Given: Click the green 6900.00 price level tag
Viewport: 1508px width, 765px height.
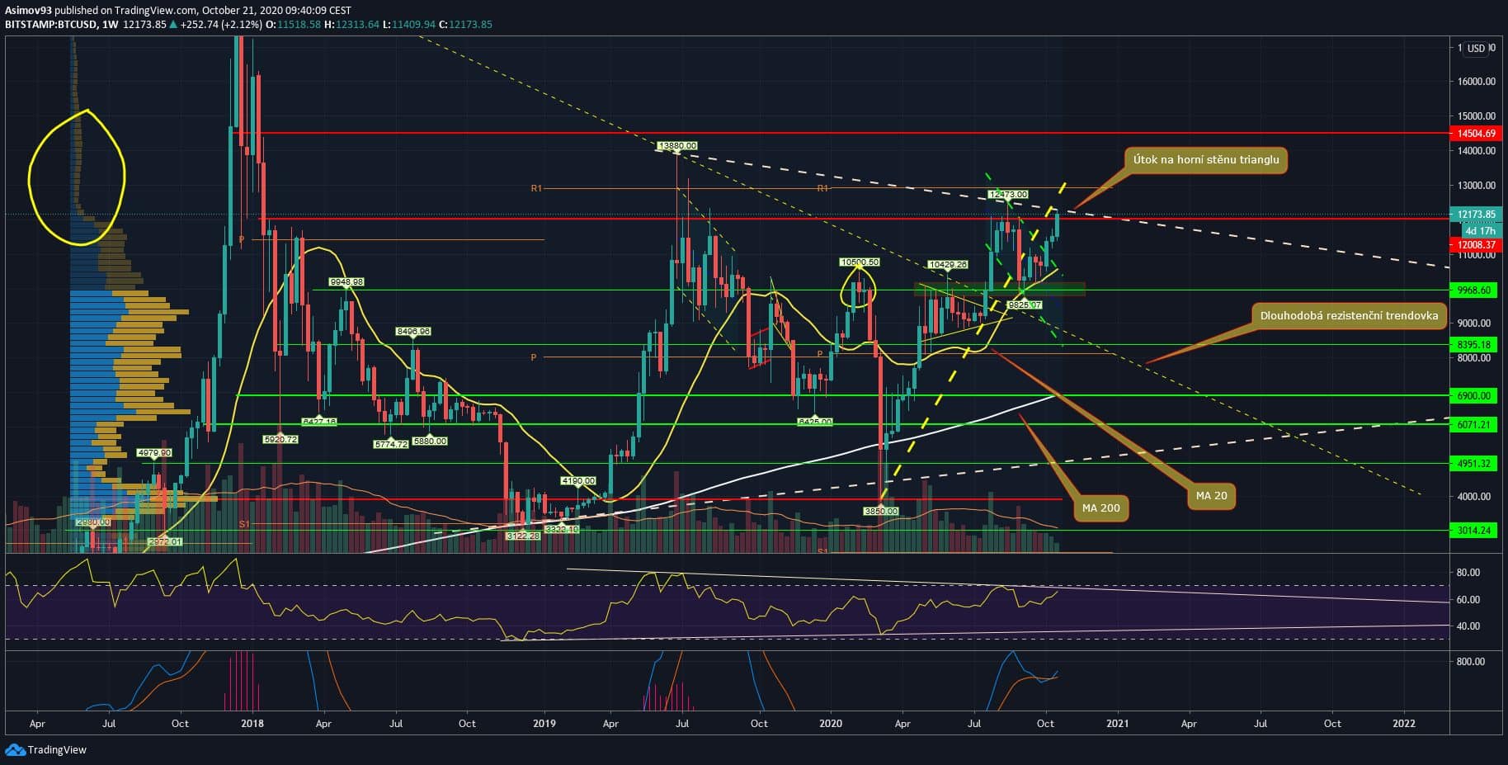Looking at the screenshot, I should [1475, 396].
